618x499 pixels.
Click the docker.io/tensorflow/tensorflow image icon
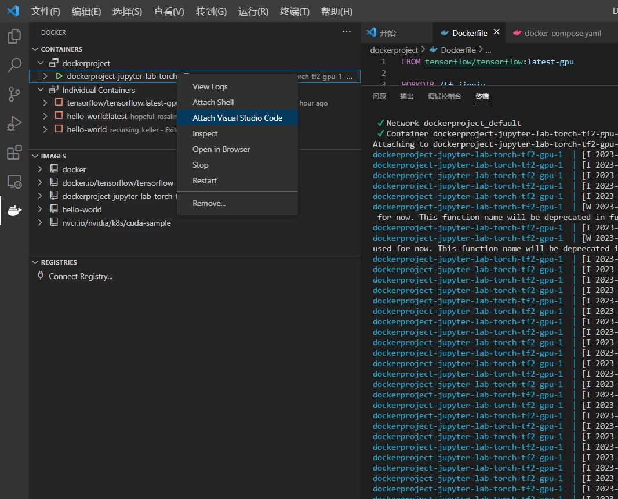pos(53,182)
